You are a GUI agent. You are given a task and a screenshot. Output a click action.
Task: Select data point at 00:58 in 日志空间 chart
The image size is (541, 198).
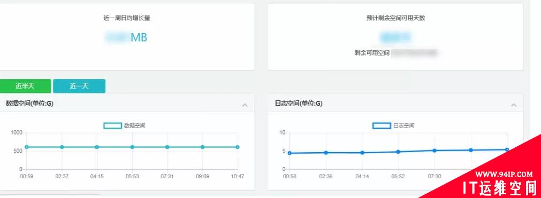[289, 153]
